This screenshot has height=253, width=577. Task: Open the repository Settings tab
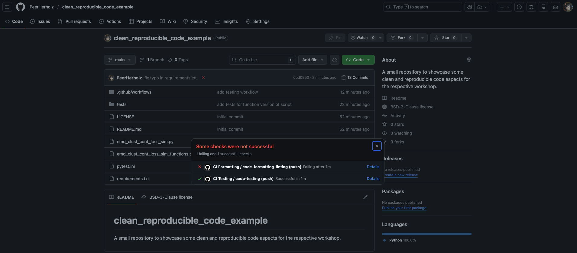pos(258,21)
